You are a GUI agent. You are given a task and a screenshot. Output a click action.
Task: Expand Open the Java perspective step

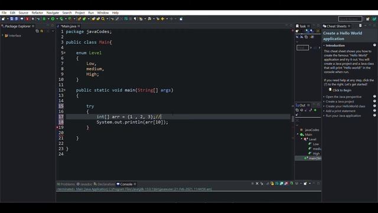point(324,97)
